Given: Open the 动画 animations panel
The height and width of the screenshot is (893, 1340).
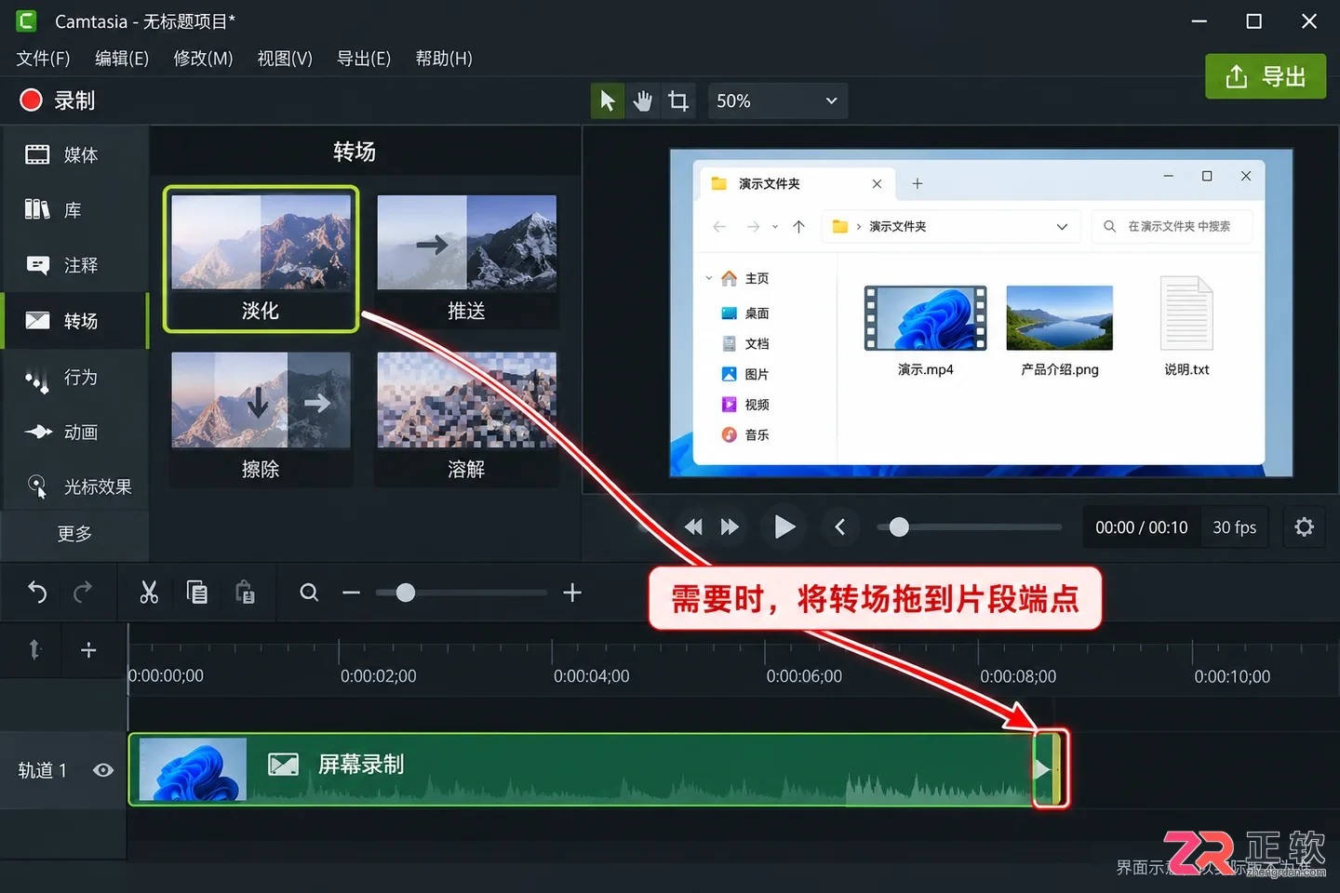Looking at the screenshot, I should coord(74,433).
